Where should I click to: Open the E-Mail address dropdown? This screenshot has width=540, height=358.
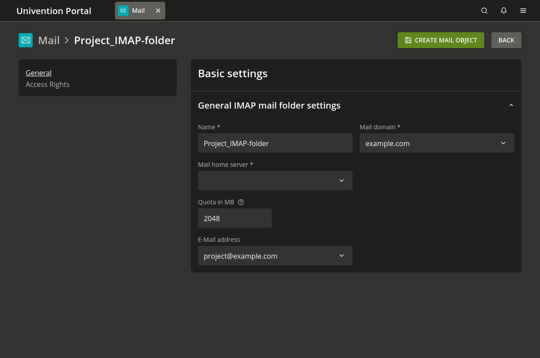(x=275, y=256)
